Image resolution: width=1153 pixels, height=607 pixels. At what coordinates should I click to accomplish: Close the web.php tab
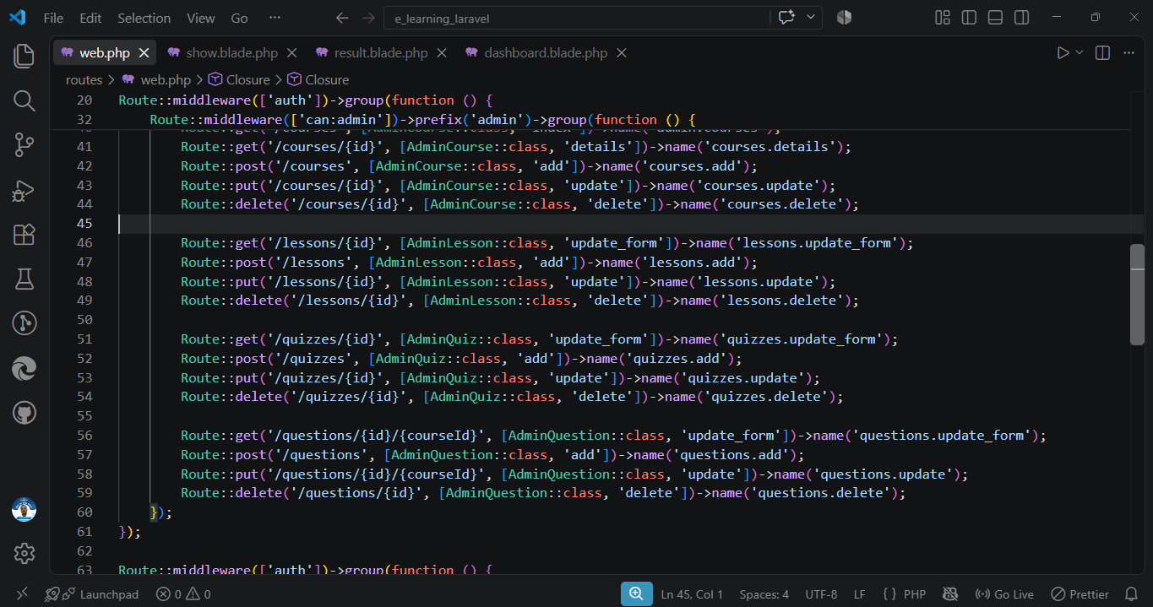pos(144,52)
